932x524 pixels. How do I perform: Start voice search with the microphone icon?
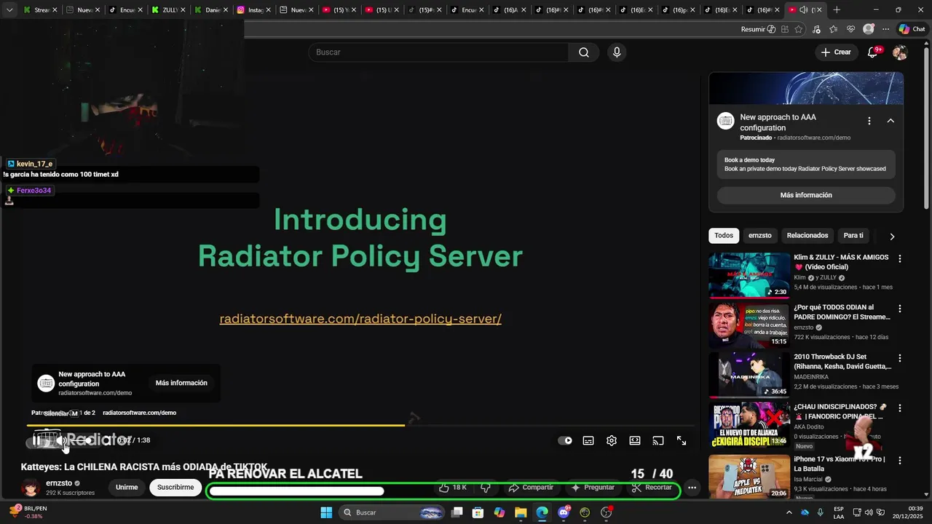pos(617,52)
